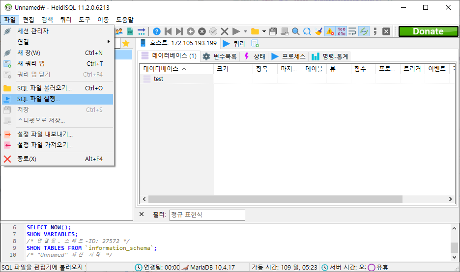Viewport: 460px width, 272px height.
Task: Run query with the toolbar play icon
Action: pos(236,31)
